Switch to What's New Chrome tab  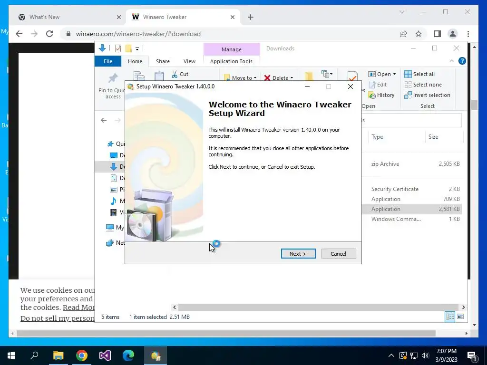tap(68, 17)
